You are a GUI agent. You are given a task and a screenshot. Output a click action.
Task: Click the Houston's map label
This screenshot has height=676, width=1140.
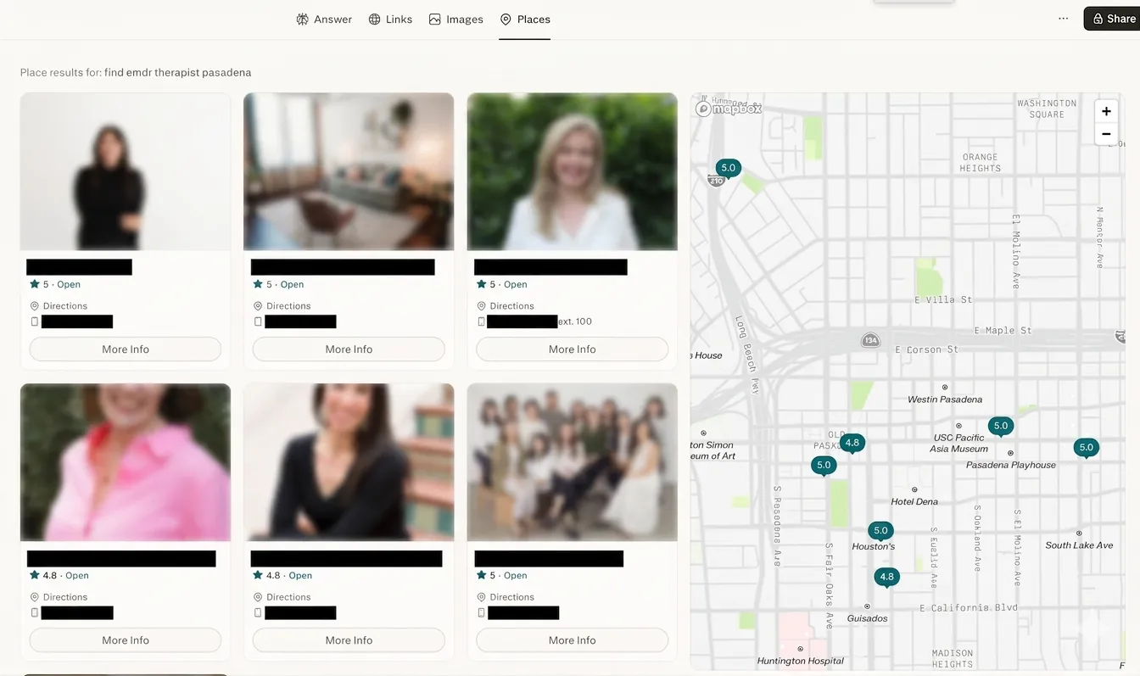(874, 546)
